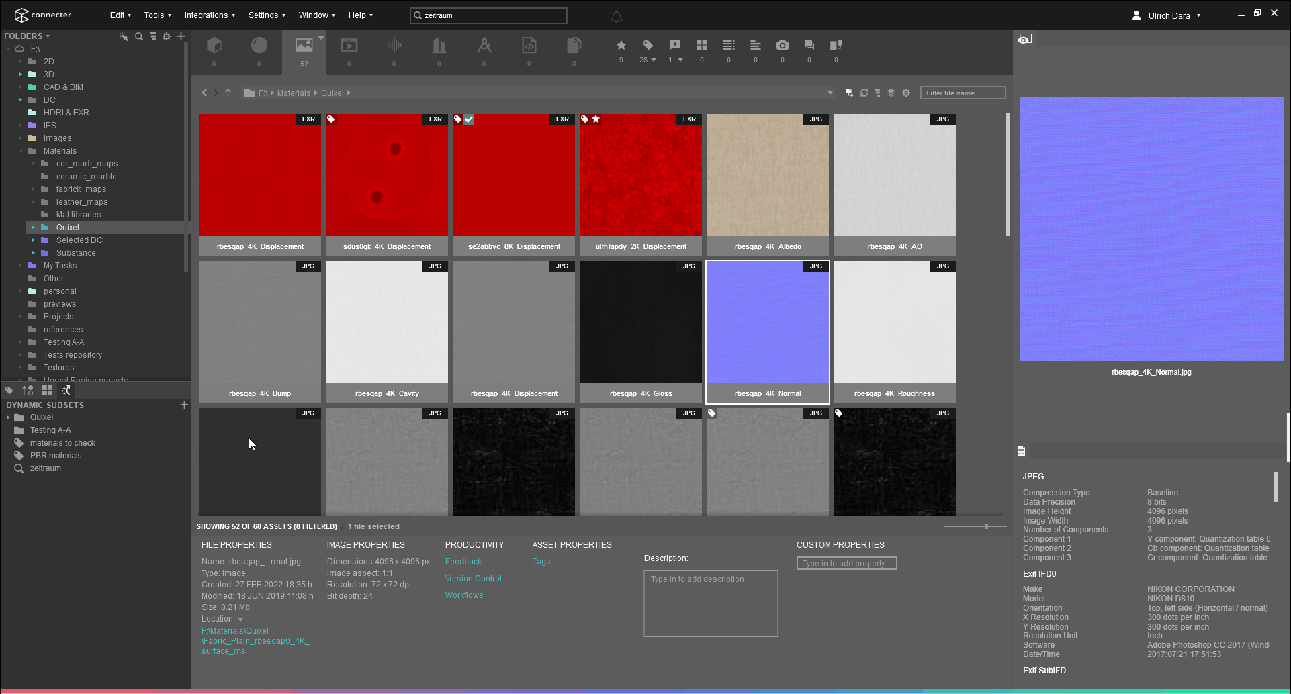Filter assets by audio waveform icon
Viewport: 1291px width, 694px height.
click(x=394, y=45)
